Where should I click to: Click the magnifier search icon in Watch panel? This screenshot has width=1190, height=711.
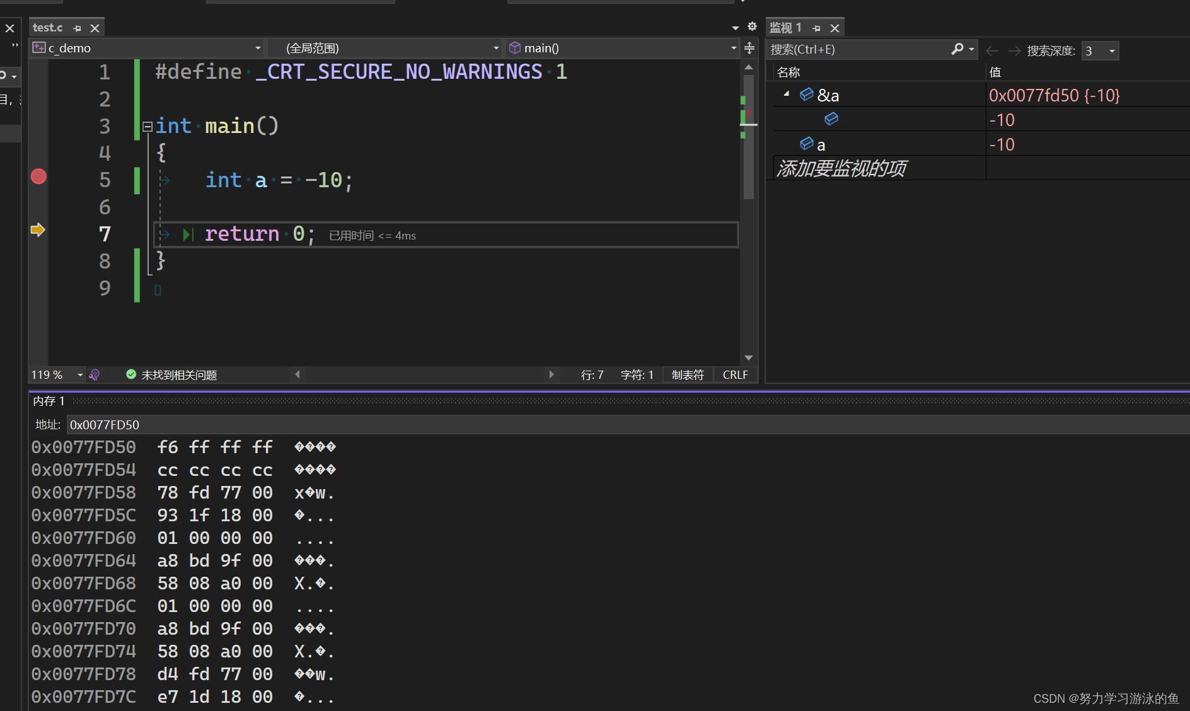pyautogui.click(x=957, y=49)
